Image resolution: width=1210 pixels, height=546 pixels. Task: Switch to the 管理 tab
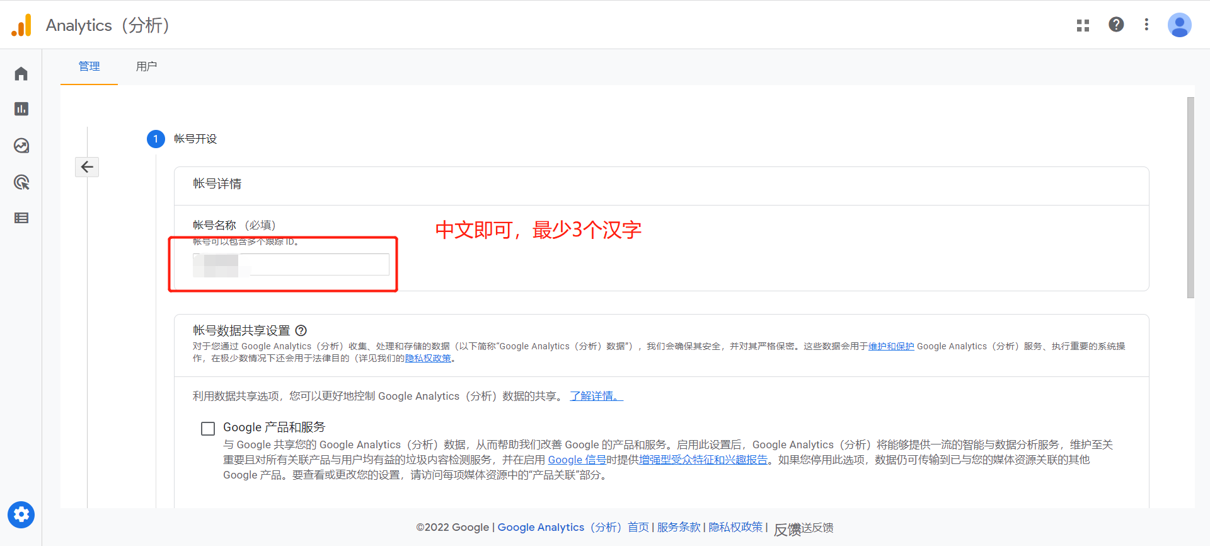coord(89,66)
